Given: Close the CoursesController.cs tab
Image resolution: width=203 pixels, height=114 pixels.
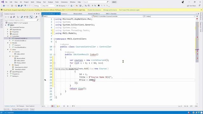Looking at the screenshot, I should coord(59,14).
